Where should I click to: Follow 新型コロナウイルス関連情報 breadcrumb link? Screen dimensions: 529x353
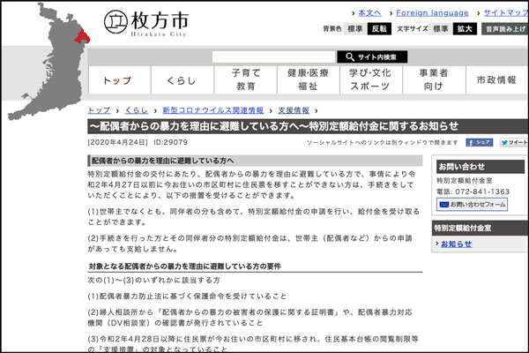point(212,110)
